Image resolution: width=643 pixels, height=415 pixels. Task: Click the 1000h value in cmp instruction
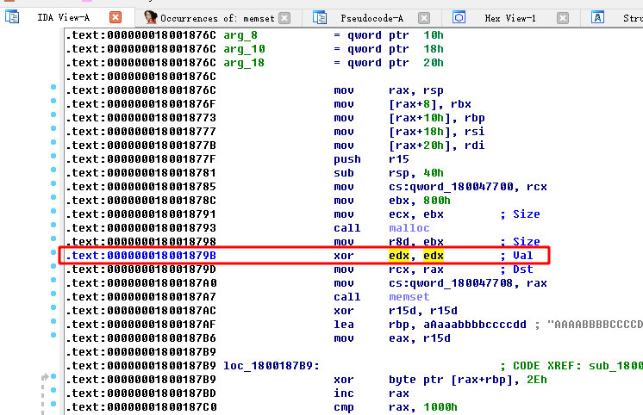tap(440, 407)
